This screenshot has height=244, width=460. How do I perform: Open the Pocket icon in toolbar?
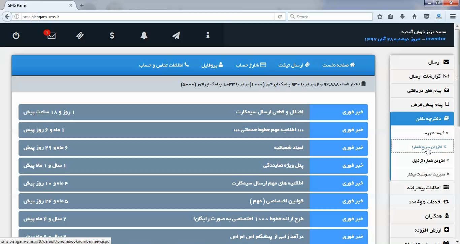click(x=426, y=16)
